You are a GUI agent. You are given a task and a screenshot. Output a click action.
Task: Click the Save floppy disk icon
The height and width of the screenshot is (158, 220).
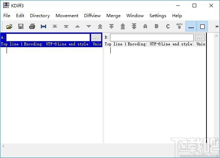21,26
